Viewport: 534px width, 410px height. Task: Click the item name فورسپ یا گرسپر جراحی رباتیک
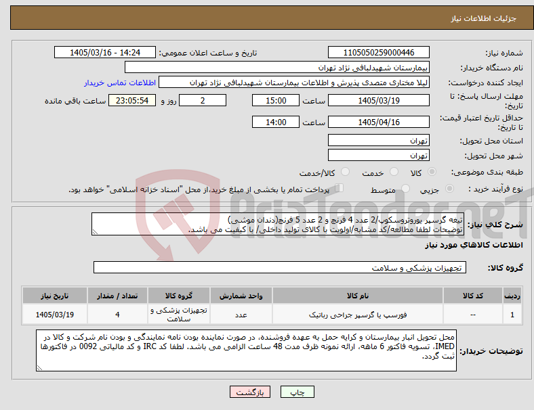click(x=358, y=315)
